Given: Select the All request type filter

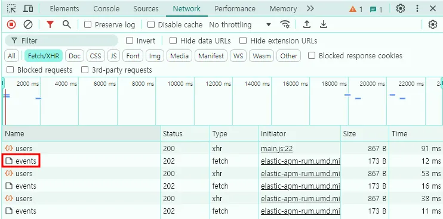Looking at the screenshot, I should point(11,56).
